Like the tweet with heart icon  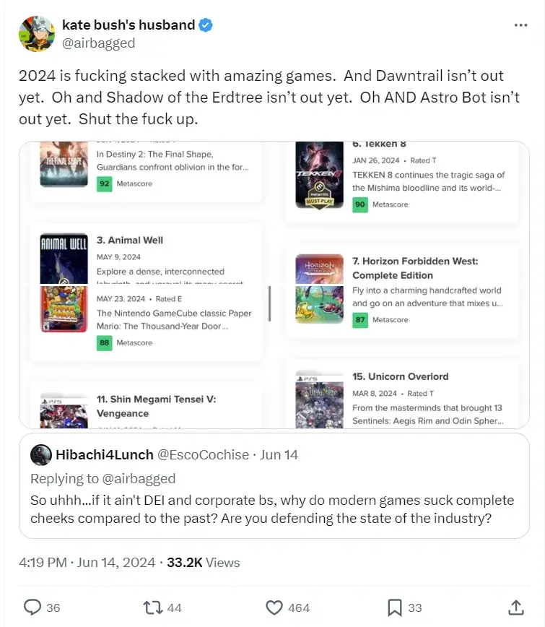coord(274,607)
